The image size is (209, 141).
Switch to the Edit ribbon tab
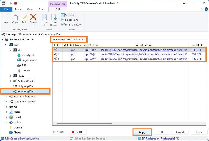(58, 9)
